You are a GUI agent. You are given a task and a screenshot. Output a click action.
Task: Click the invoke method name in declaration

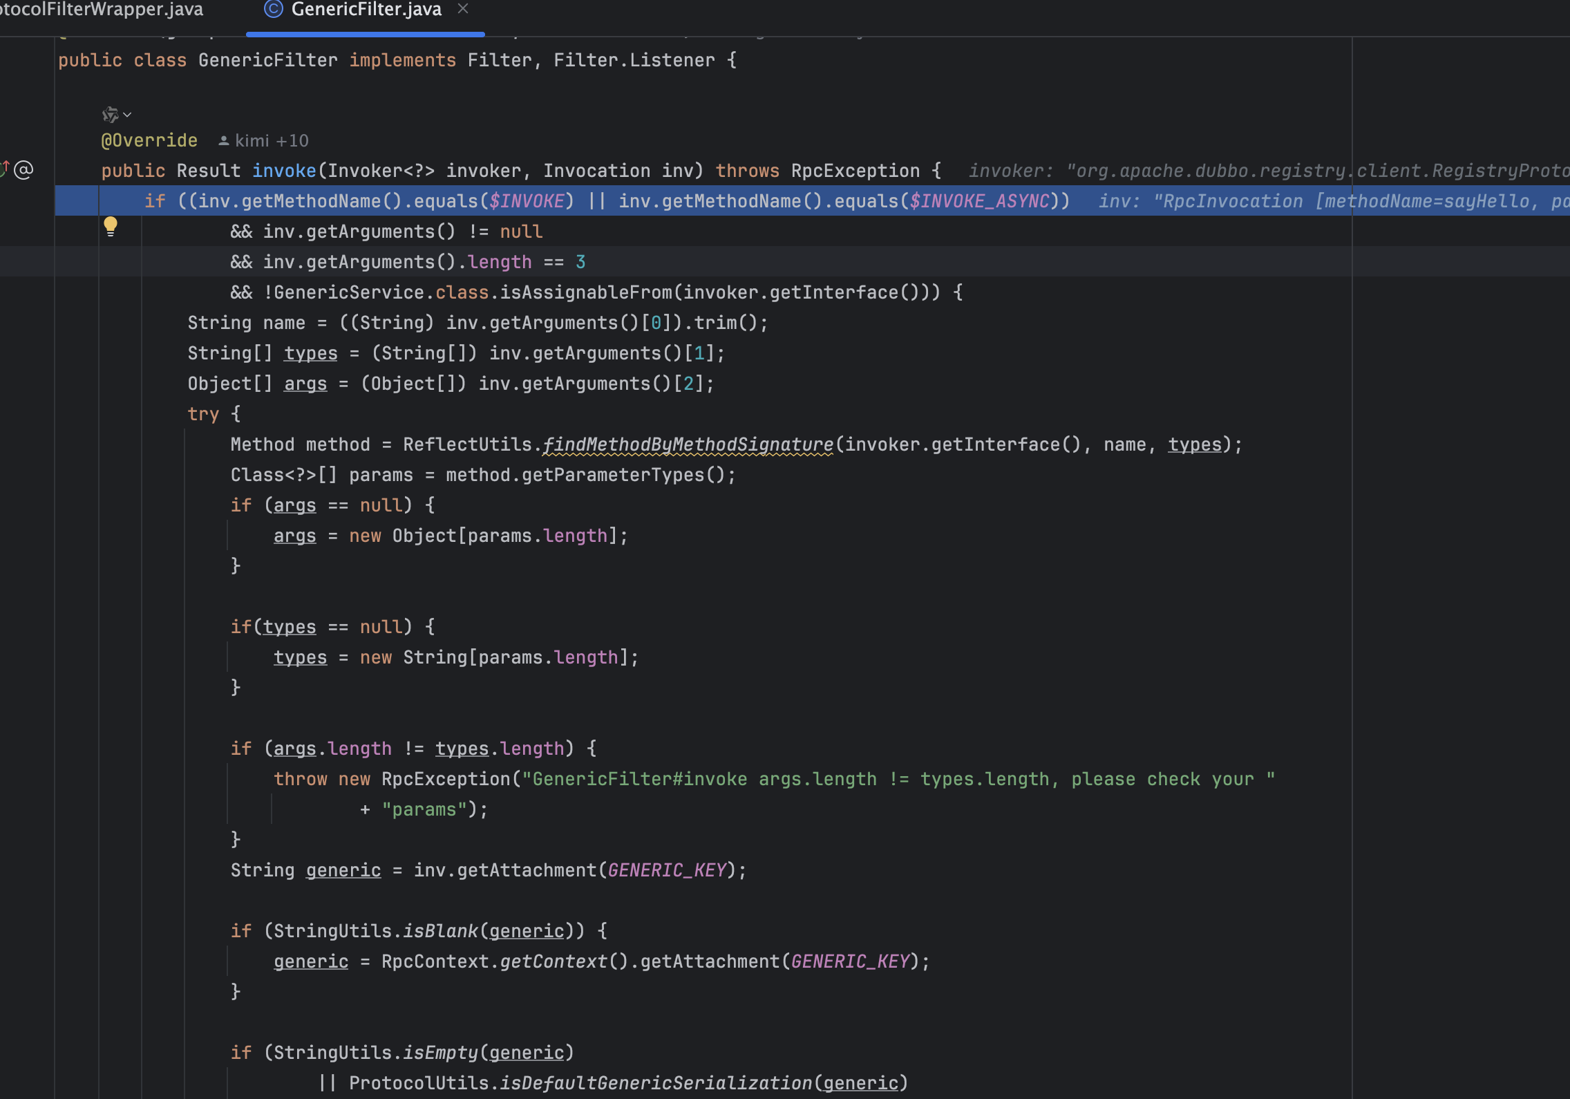pyautogui.click(x=284, y=171)
